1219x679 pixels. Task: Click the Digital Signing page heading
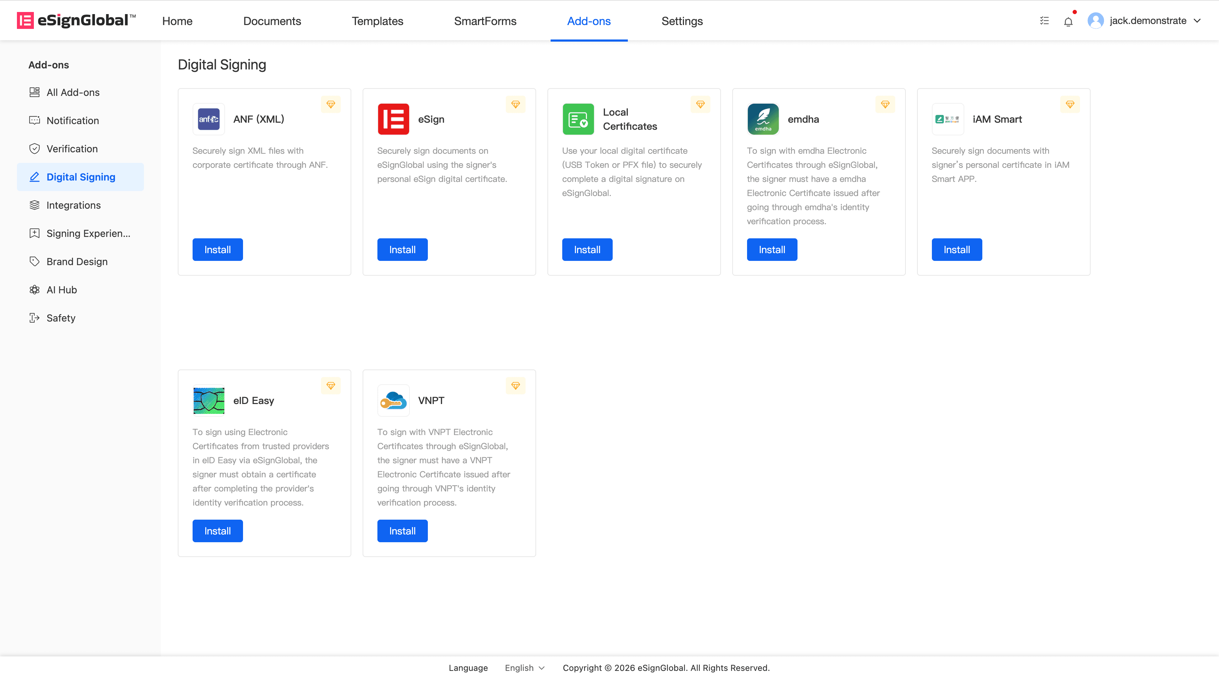pyautogui.click(x=222, y=64)
